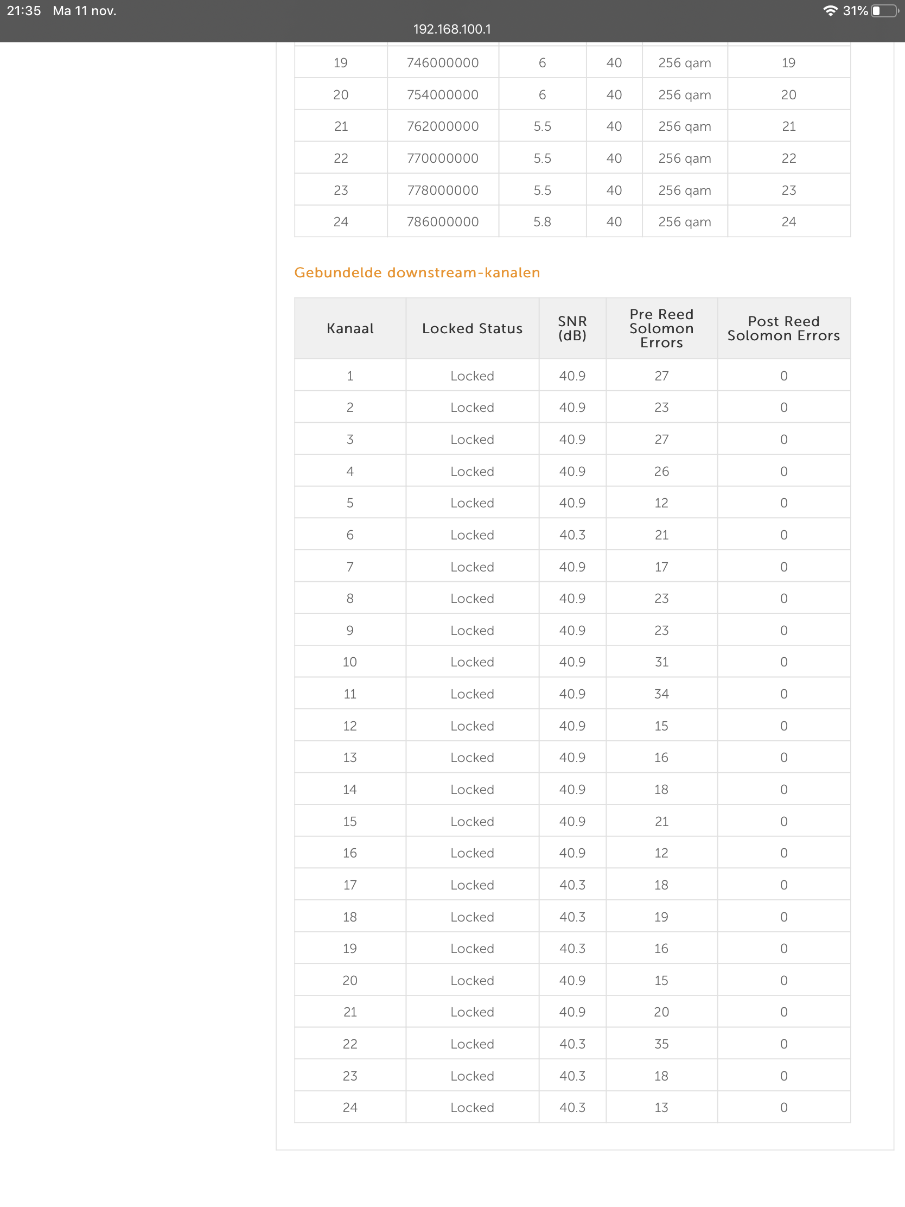Select the 40.3 SNR value of channel 6
Image resolution: width=905 pixels, height=1207 pixels.
pos(572,535)
